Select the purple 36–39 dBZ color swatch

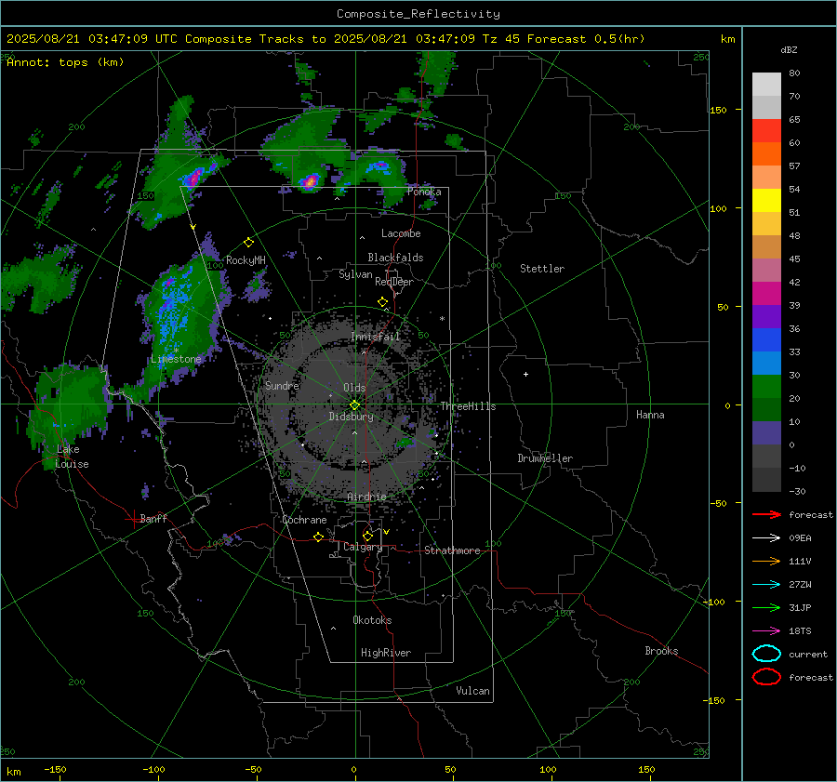coord(766,316)
